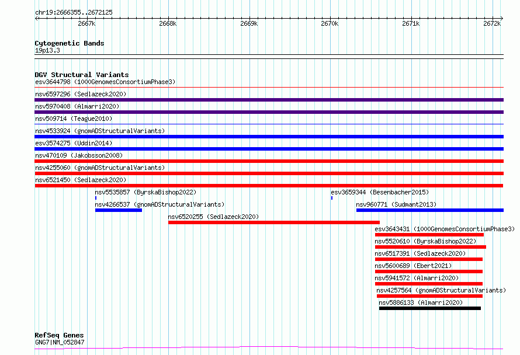Select the nsv6520255 Sedlazeck2020 red bar
The image size is (520, 355).
[x=274, y=222]
